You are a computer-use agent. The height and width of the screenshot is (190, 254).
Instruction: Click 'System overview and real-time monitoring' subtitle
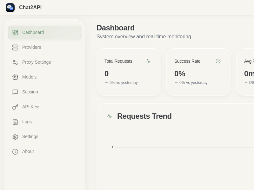tap(144, 36)
